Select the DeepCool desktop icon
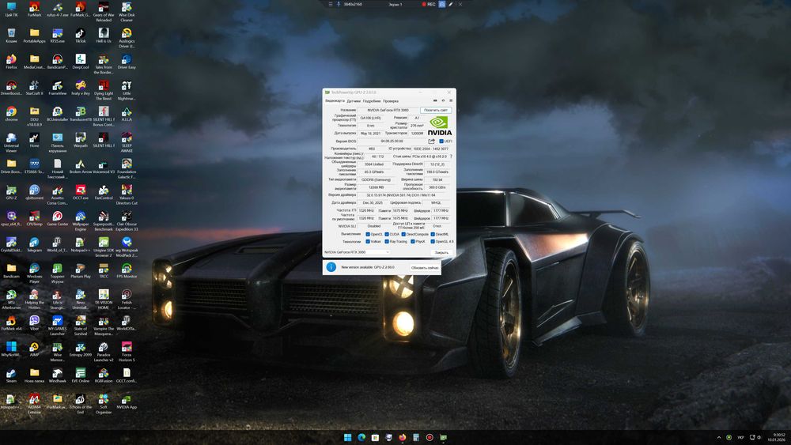Viewport: 791px width, 445px height. [81, 62]
